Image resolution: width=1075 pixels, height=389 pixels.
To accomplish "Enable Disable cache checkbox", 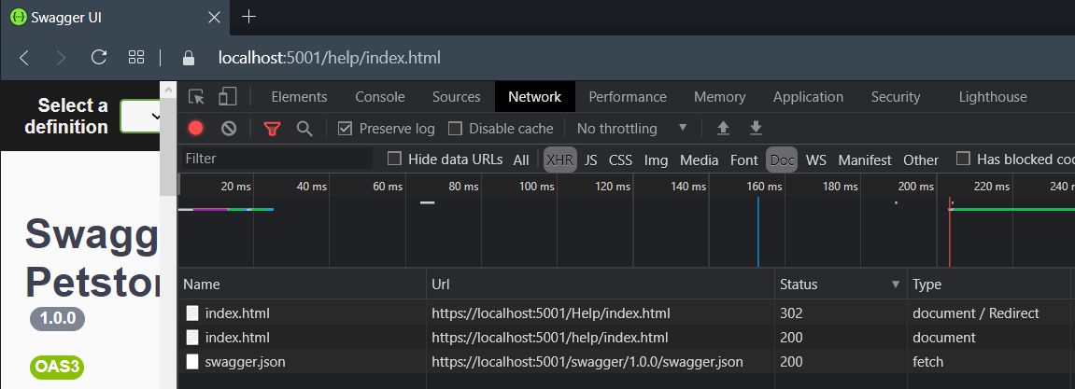I will [455, 129].
